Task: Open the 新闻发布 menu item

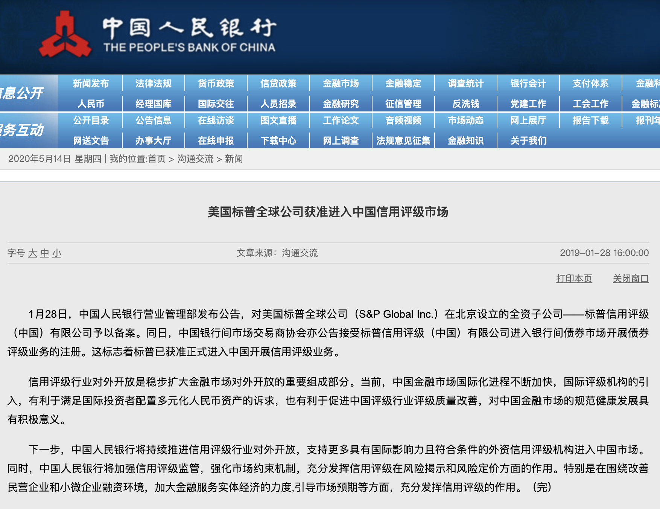Action: click(x=91, y=84)
